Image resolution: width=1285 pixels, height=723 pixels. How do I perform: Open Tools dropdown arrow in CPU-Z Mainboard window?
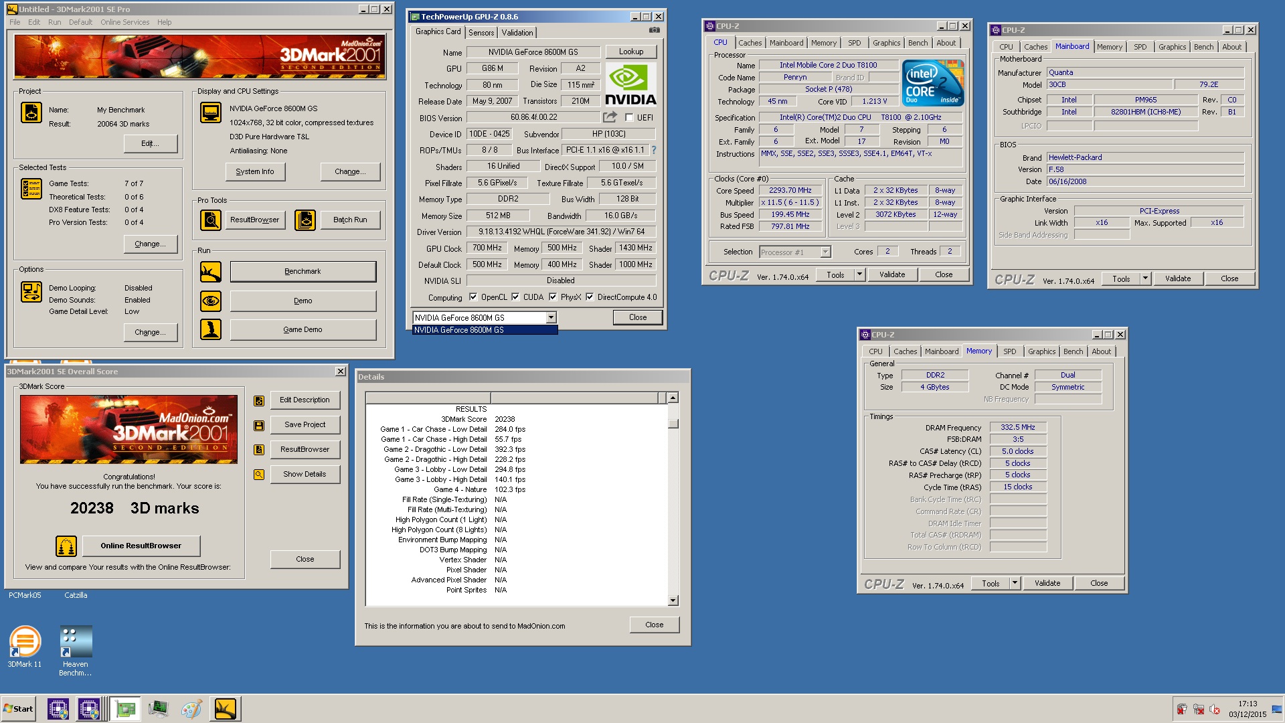[x=1145, y=278]
